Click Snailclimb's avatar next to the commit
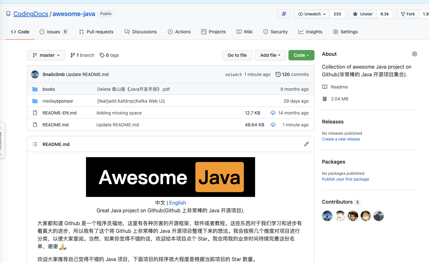 pyautogui.click(x=35, y=74)
